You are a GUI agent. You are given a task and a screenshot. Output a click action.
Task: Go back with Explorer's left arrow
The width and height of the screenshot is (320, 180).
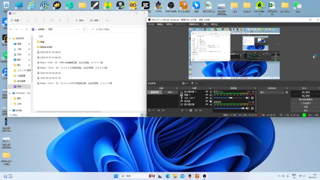(x=11, y=29)
